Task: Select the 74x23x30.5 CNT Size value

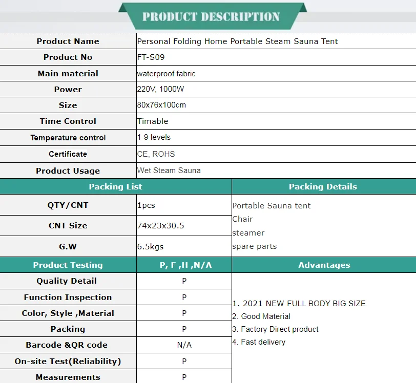Action: pos(161,226)
